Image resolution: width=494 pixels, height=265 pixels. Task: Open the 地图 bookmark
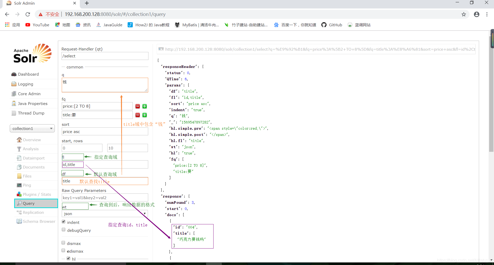pos(63,25)
